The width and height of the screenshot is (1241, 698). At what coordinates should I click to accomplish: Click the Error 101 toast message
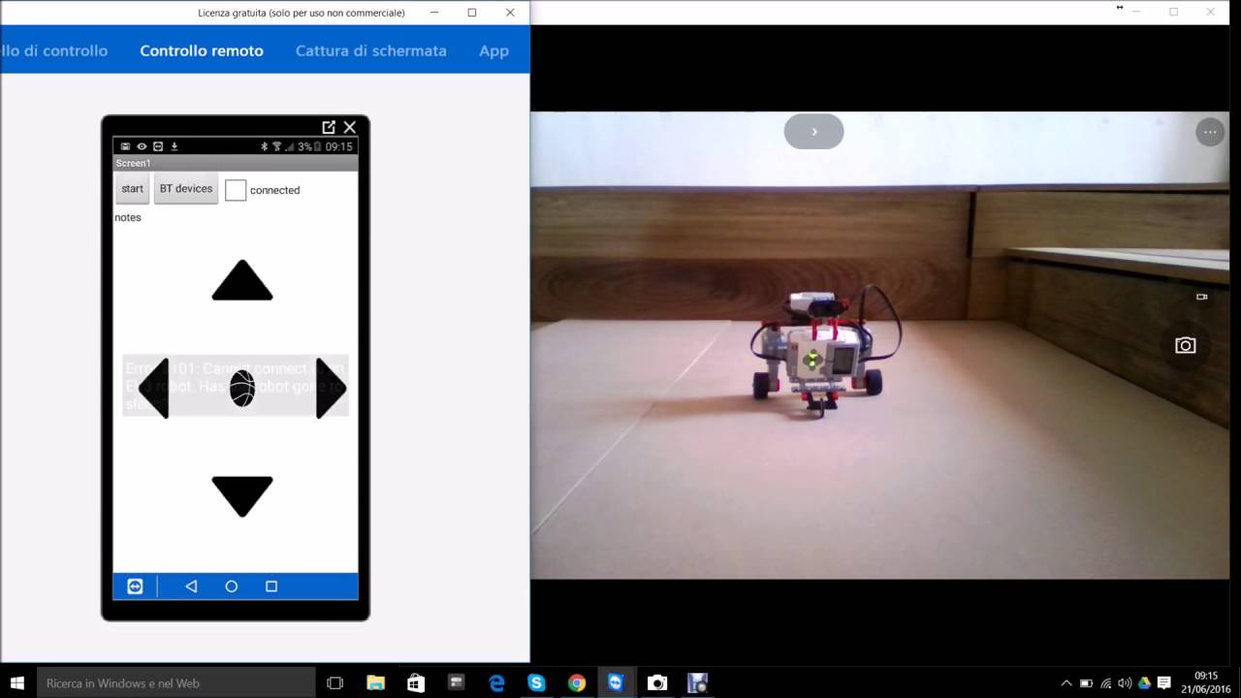pyautogui.click(x=236, y=386)
